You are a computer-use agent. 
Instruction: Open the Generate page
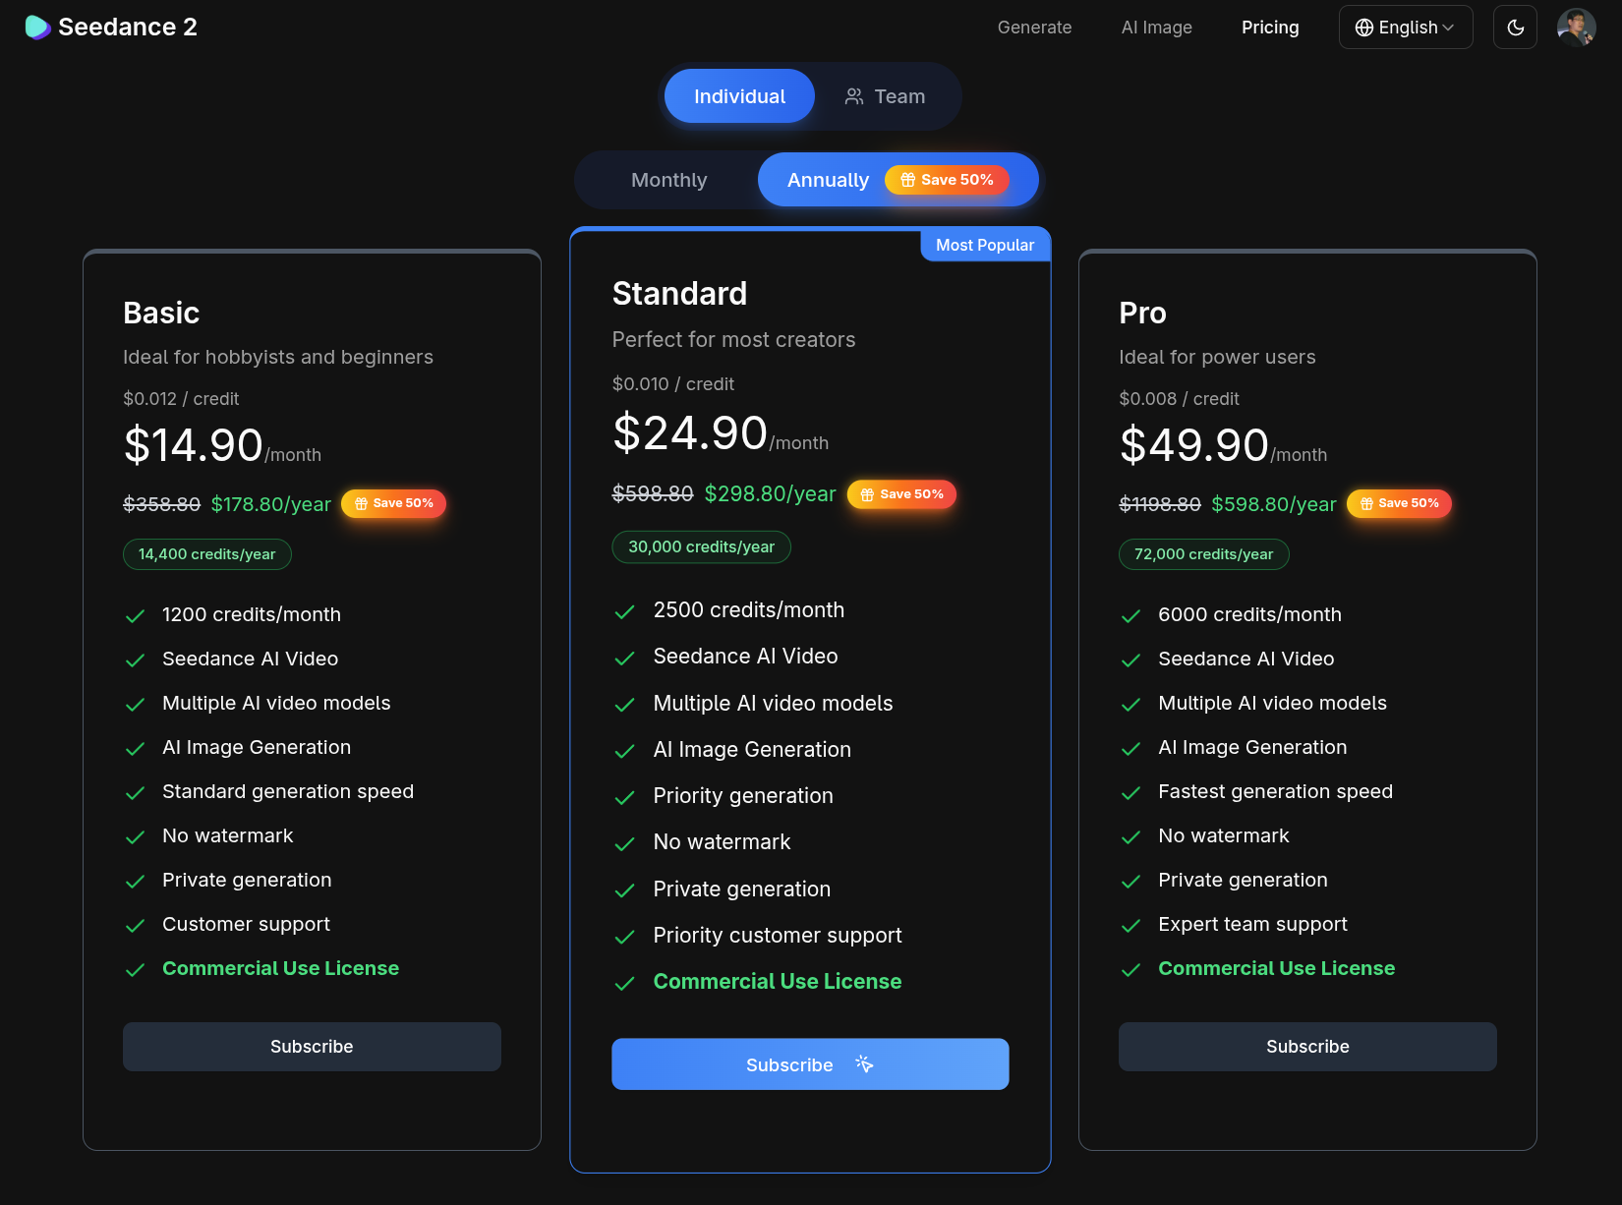coord(1034,27)
